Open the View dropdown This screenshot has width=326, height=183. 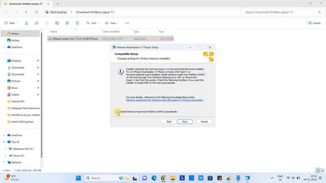(x=112, y=23)
